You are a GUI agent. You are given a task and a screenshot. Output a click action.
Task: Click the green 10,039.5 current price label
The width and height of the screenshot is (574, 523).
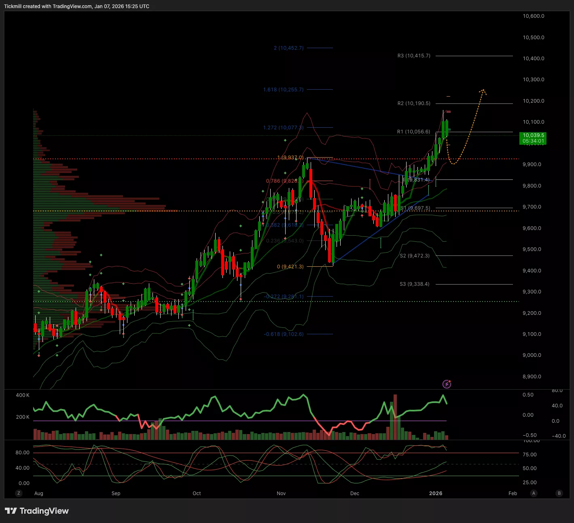(533, 138)
